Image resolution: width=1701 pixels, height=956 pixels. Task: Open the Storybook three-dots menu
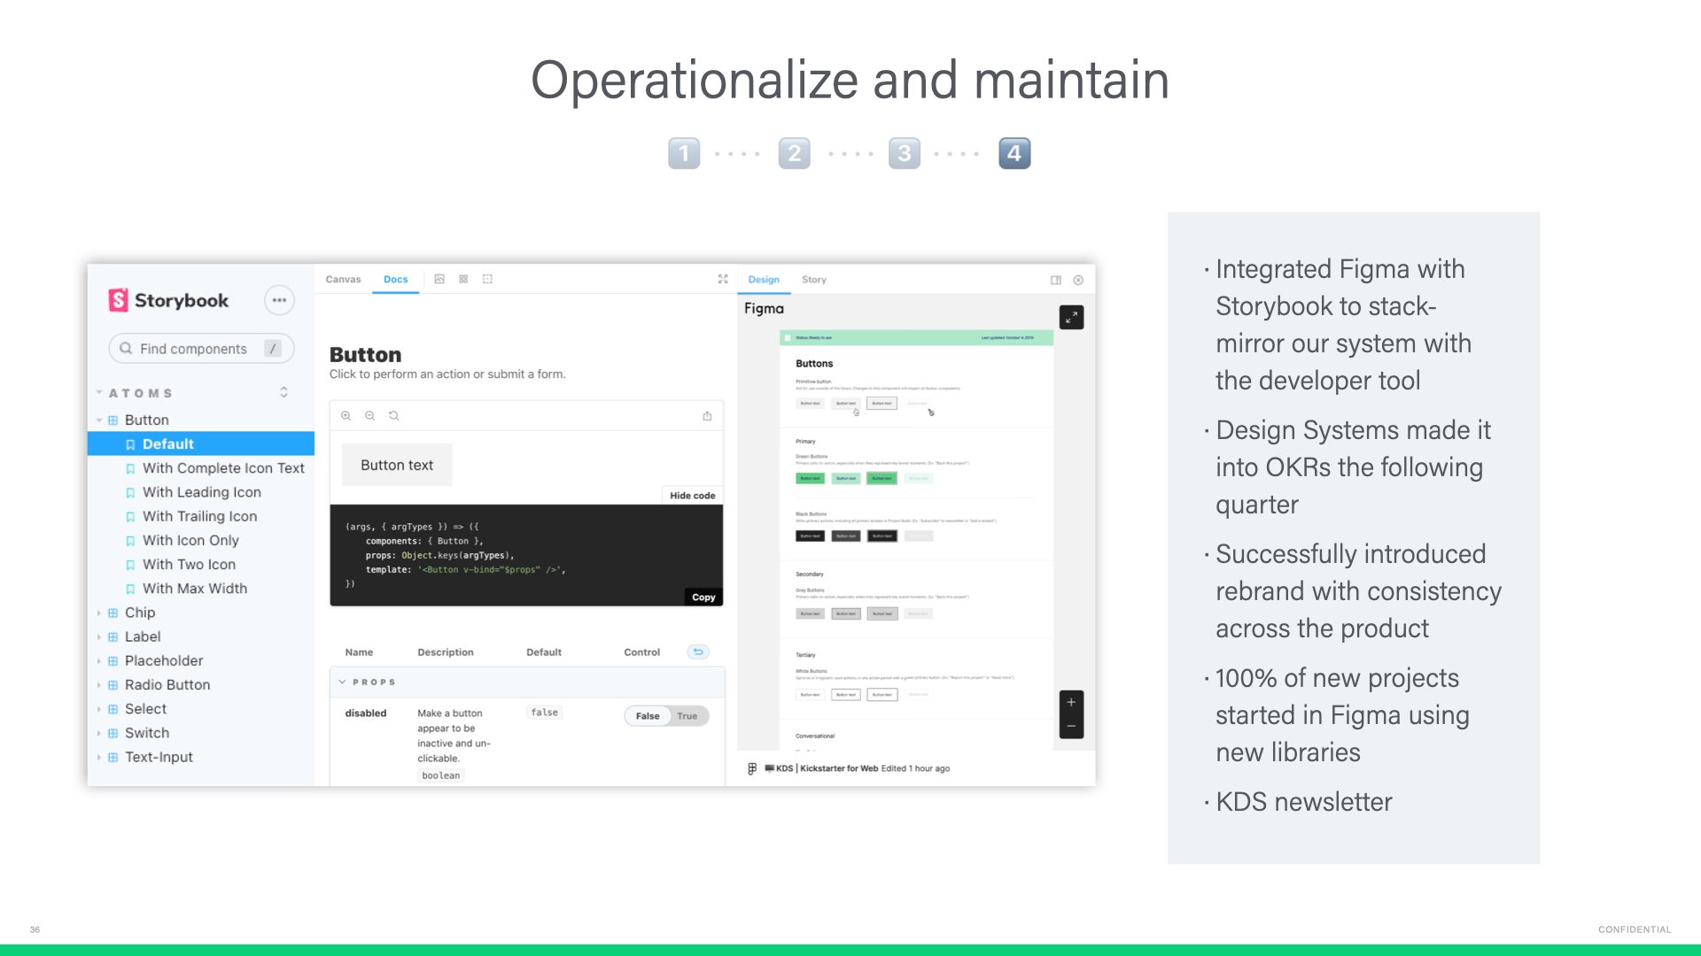[x=279, y=300]
